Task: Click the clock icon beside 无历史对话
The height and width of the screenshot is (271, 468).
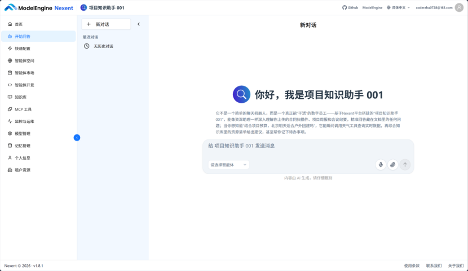Action: pos(87,46)
